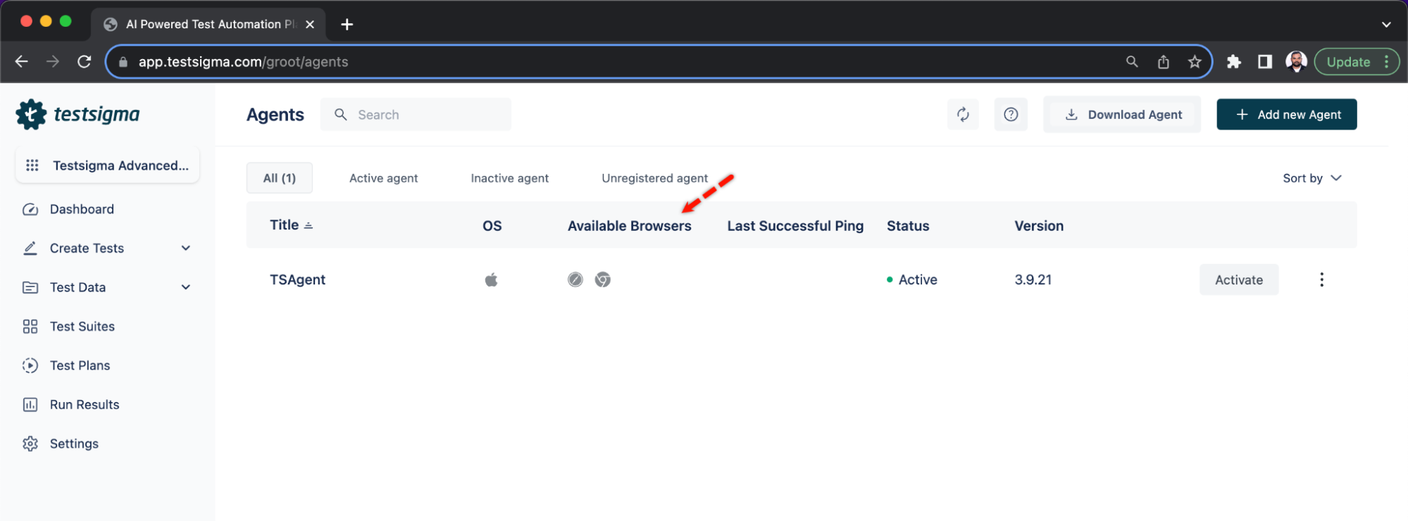The width and height of the screenshot is (1408, 521).
Task: Click the Active status of TSAgent
Action: pyautogui.click(x=912, y=280)
